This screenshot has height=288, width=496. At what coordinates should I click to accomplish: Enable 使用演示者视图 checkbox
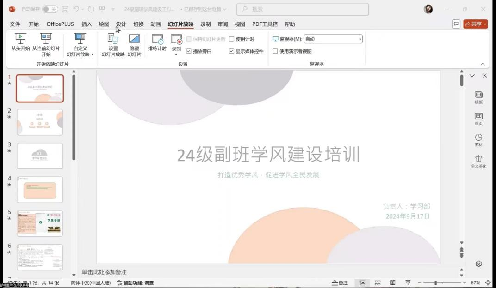click(x=275, y=51)
